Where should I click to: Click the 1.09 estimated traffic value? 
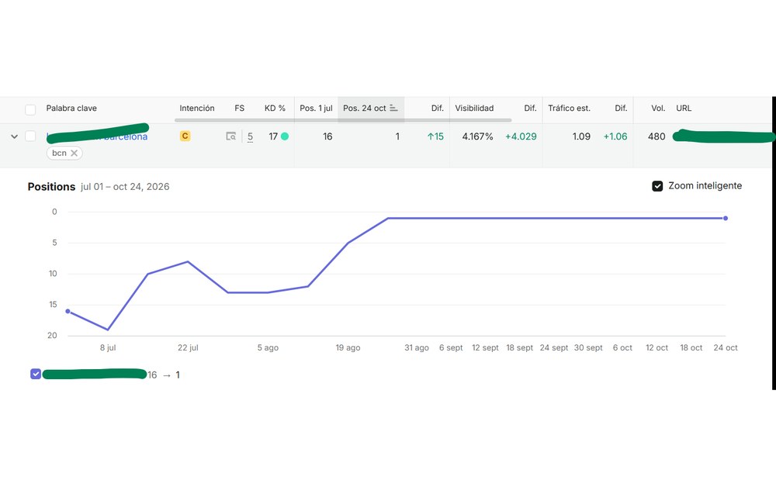(581, 136)
